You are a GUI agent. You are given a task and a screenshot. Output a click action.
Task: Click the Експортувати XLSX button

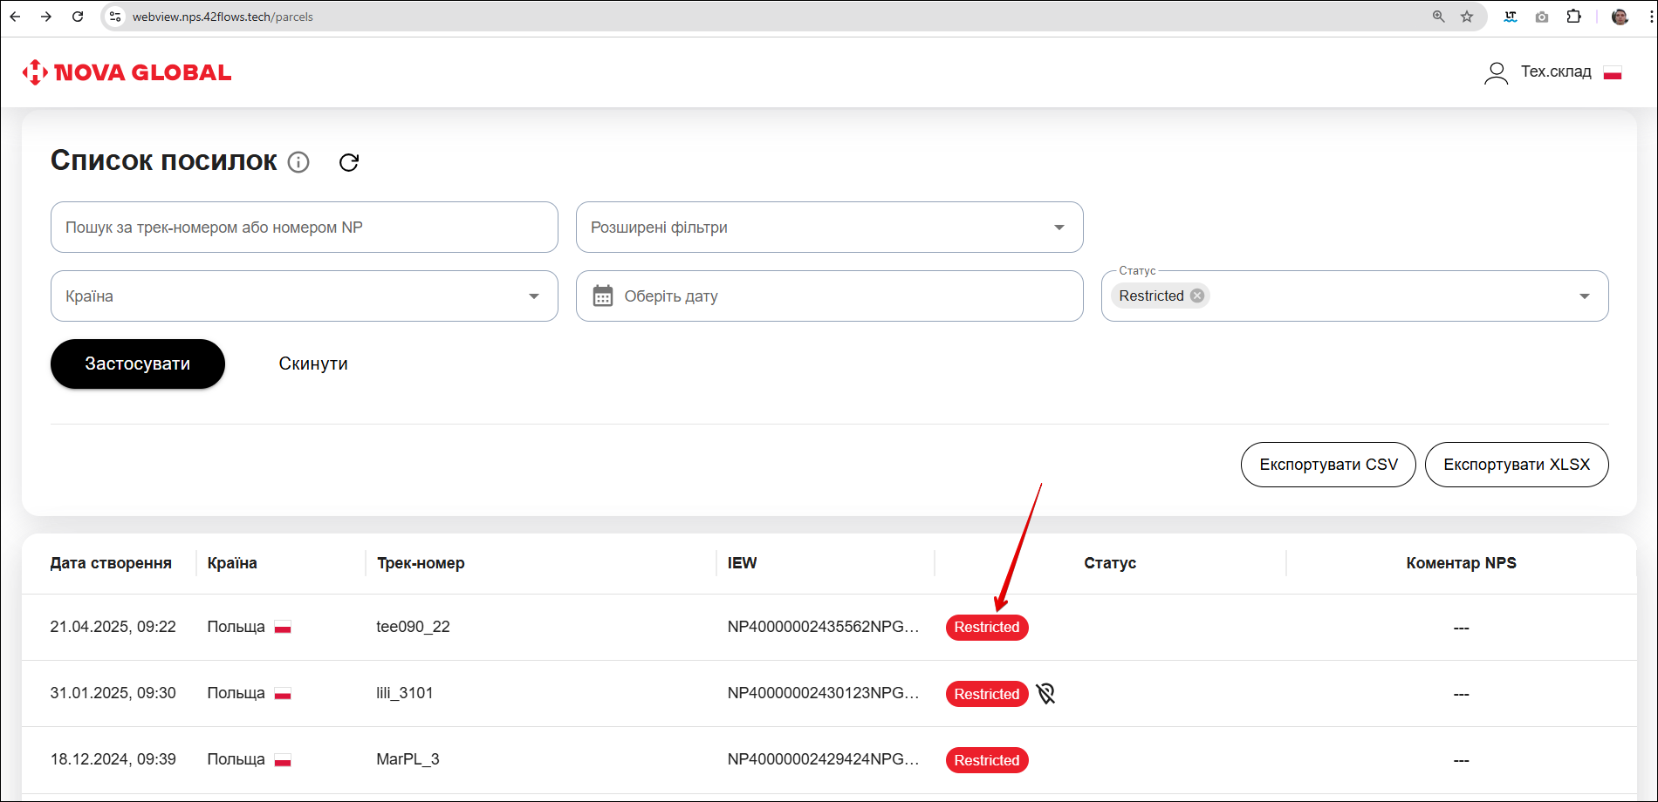(x=1516, y=465)
